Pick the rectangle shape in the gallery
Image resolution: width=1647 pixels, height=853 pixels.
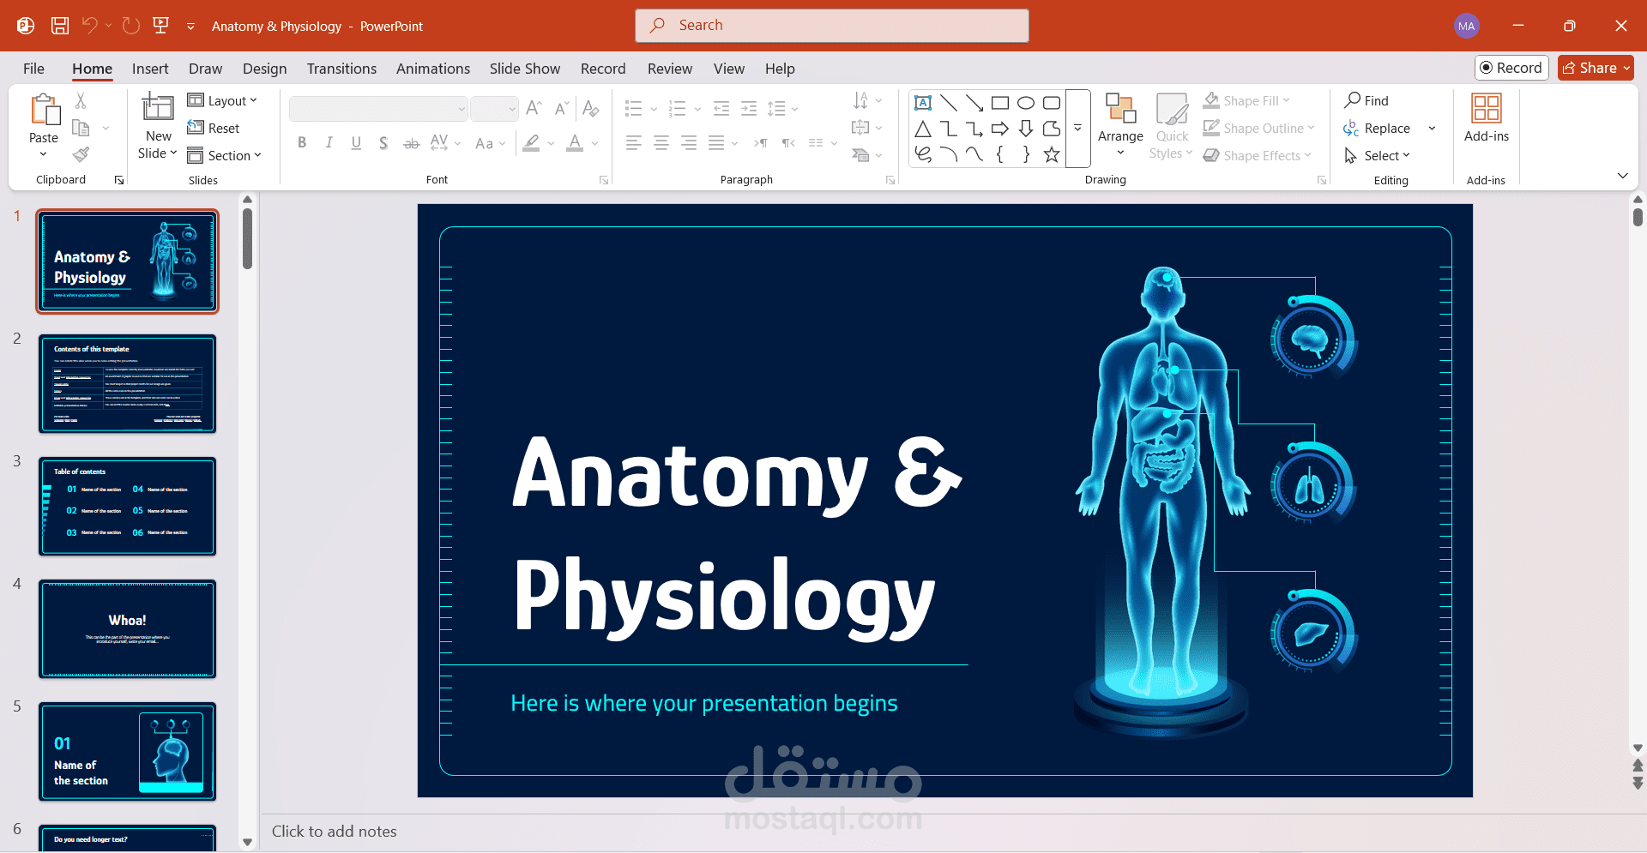click(1000, 103)
